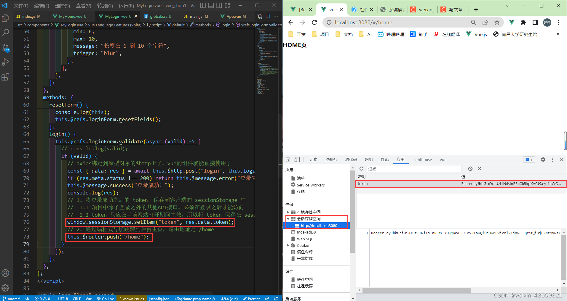
Task: Select the token storage row
Action: pyautogui.click(x=461, y=184)
